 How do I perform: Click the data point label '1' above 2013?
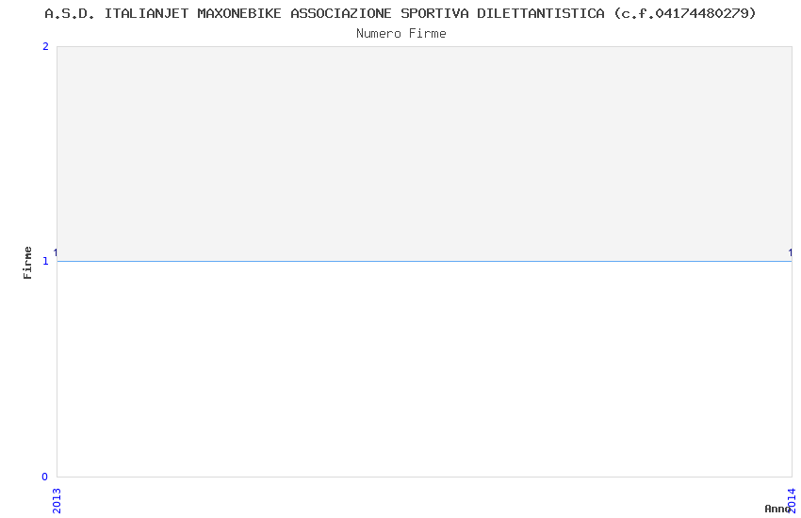coord(56,252)
